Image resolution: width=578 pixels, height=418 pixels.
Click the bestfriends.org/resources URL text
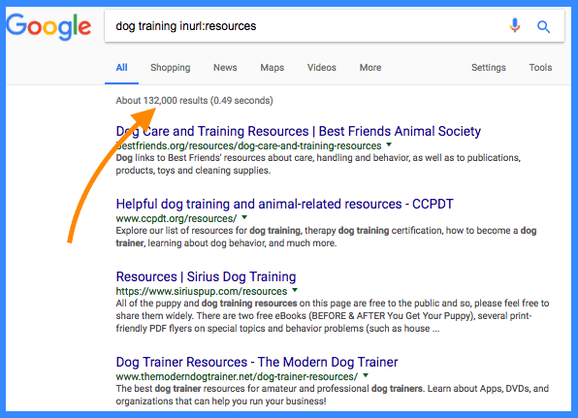248,146
